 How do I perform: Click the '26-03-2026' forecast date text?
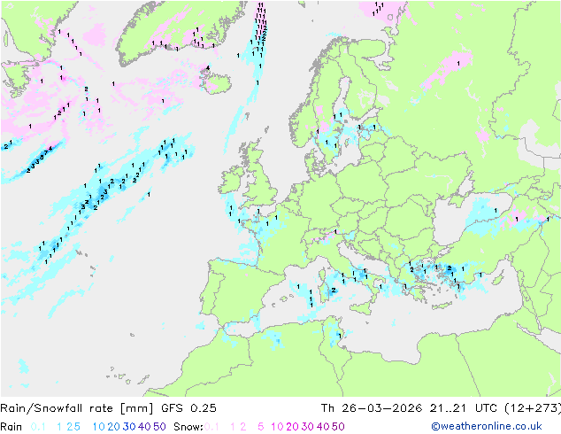pyautogui.click(x=381, y=408)
